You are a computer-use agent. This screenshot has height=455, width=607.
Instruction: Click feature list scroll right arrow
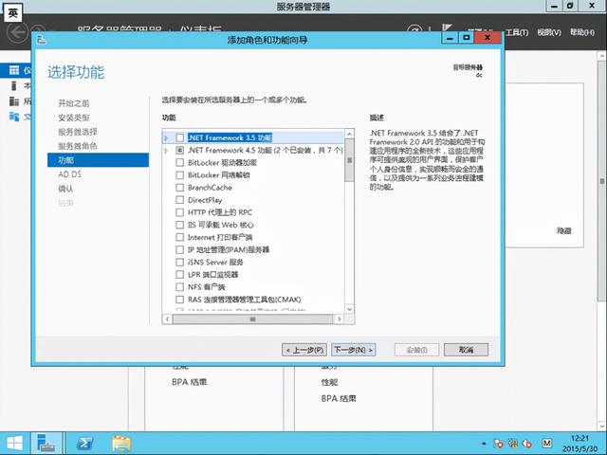(x=340, y=319)
